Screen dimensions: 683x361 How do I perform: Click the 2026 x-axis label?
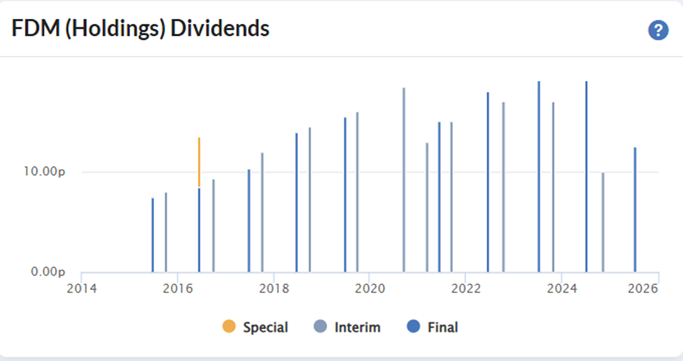[x=643, y=289]
